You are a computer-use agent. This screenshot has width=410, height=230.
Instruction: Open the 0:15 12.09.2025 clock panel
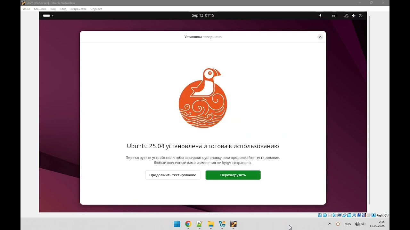tap(377, 224)
